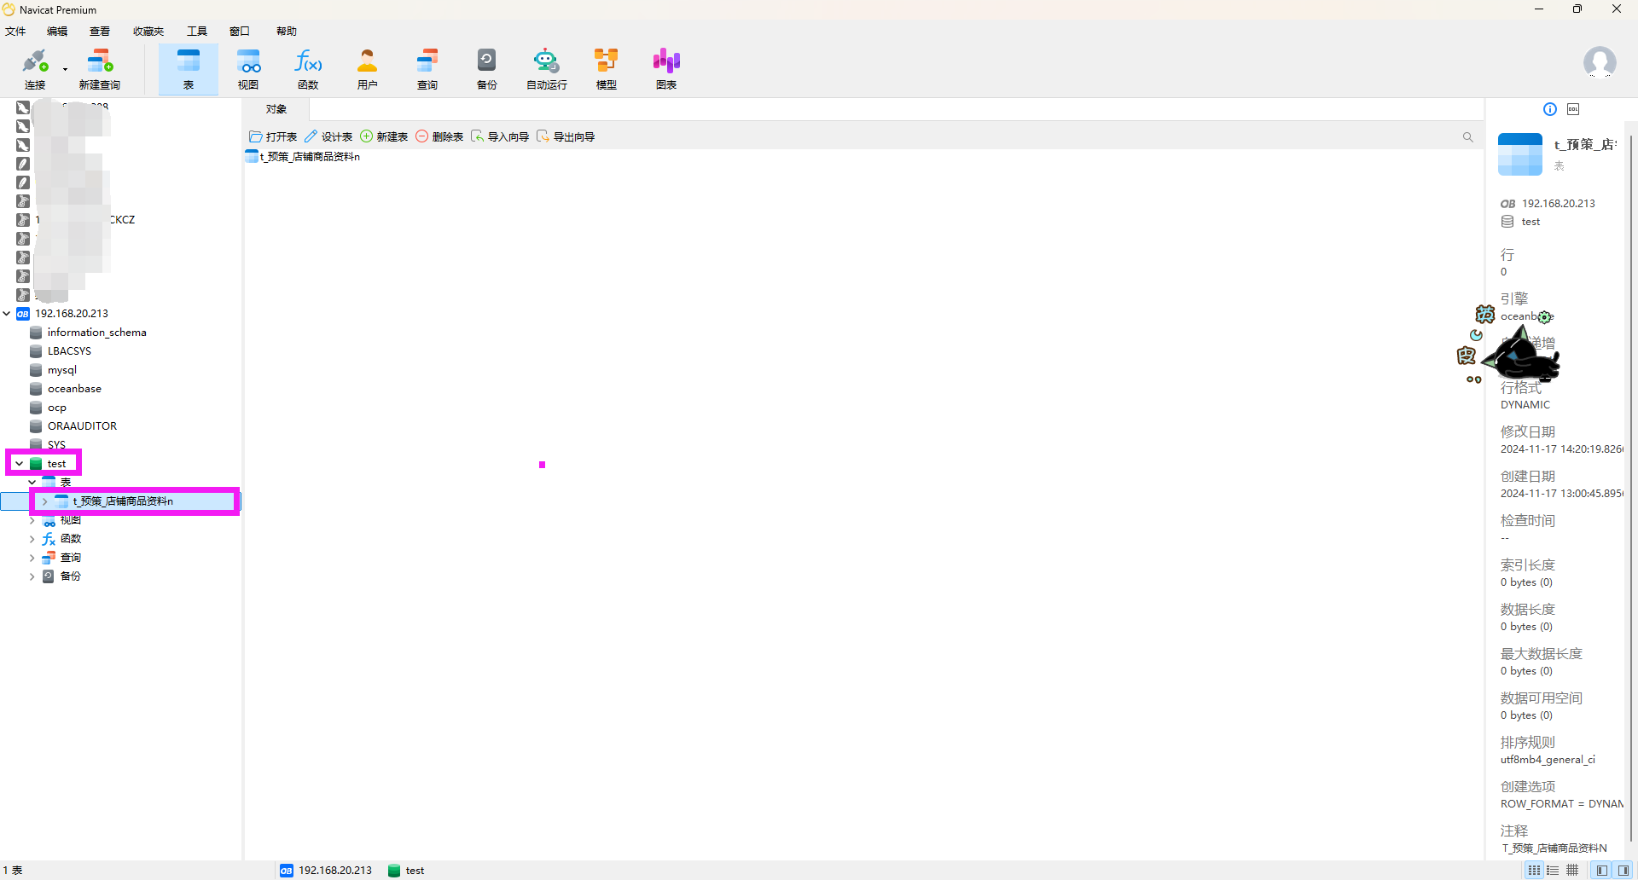The image size is (1638, 880).
Task: Collapse the 192.168.20.213 connection node
Action: point(7,314)
